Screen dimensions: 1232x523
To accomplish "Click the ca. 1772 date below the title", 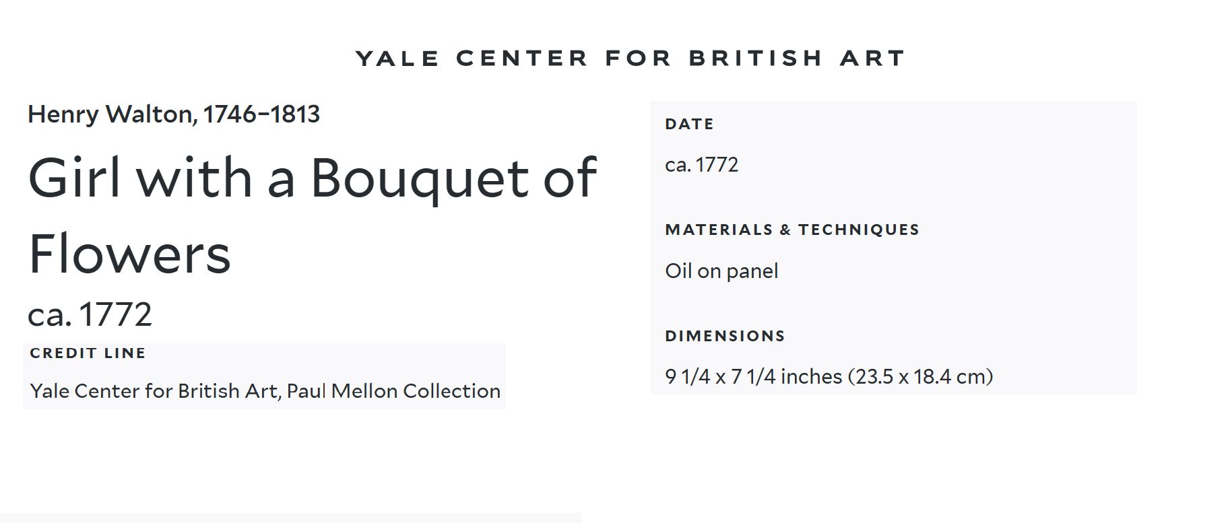I will [90, 314].
